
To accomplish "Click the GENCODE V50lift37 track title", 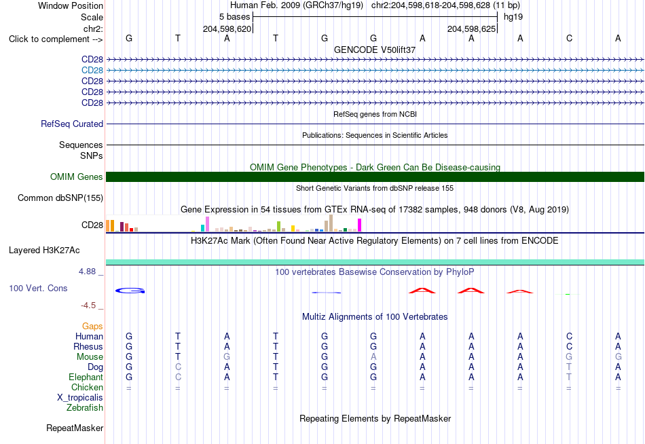I will click(374, 50).
